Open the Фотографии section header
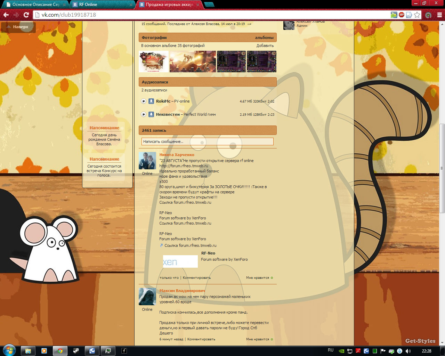 click(x=208, y=38)
